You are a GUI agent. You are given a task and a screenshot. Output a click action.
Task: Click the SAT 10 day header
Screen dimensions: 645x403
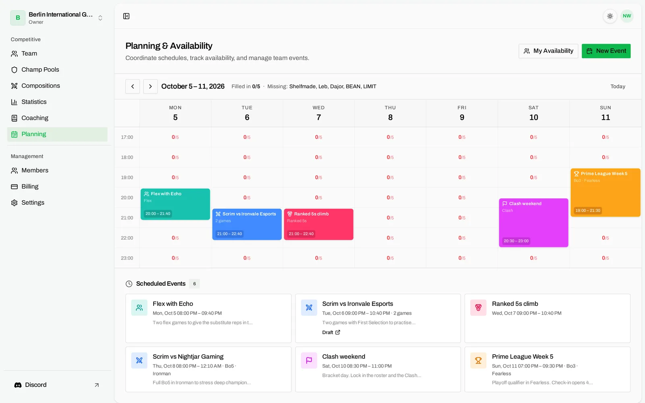point(534,113)
